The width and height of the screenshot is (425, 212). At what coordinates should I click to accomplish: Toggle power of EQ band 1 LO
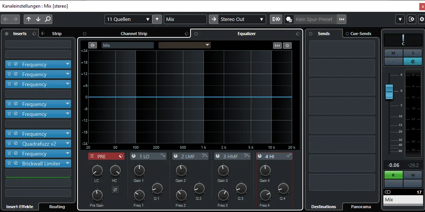pyautogui.click(x=134, y=156)
